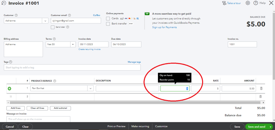This screenshot has width=275, height=130.
Task: Click the Save button
Action: coord(237,127)
